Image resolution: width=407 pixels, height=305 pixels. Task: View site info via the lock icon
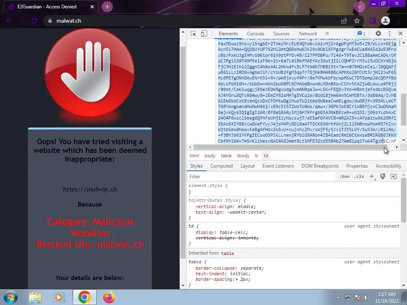tap(50, 21)
